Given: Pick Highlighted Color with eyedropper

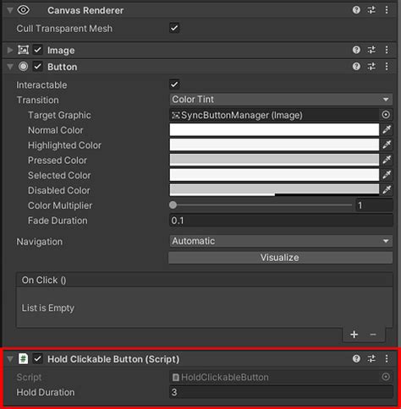Looking at the screenshot, I should pyautogui.click(x=387, y=145).
